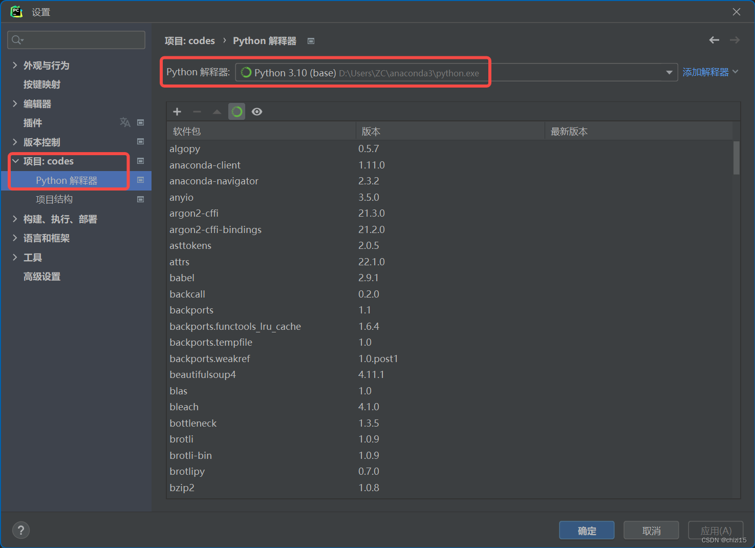Expand the 编辑器 section
Image resolution: width=755 pixels, height=548 pixels.
pyautogui.click(x=15, y=103)
